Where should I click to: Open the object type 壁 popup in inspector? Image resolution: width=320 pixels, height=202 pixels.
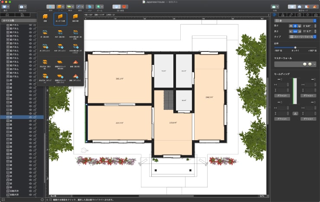coord(295,20)
